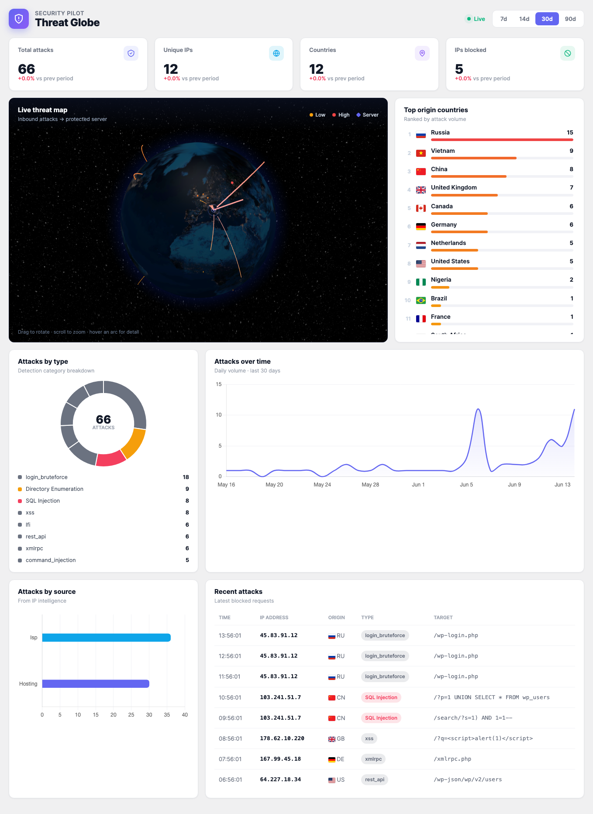Click the Unique IPs globe icon
593x814 pixels.
pos(276,53)
